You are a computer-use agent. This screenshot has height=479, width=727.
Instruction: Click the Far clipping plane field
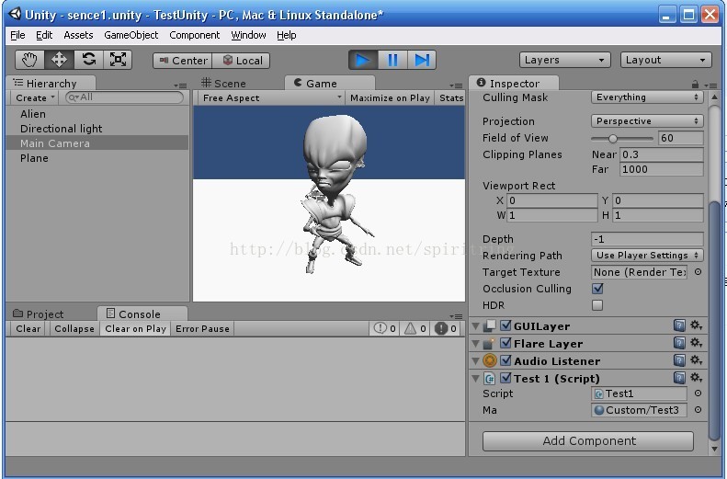(x=662, y=169)
